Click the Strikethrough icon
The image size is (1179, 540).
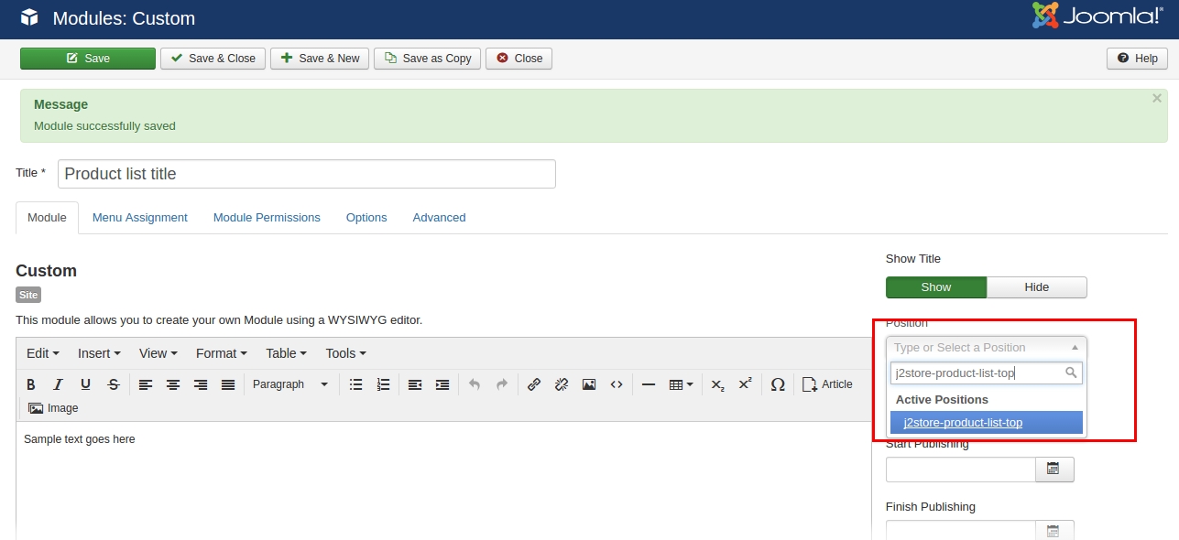(113, 384)
